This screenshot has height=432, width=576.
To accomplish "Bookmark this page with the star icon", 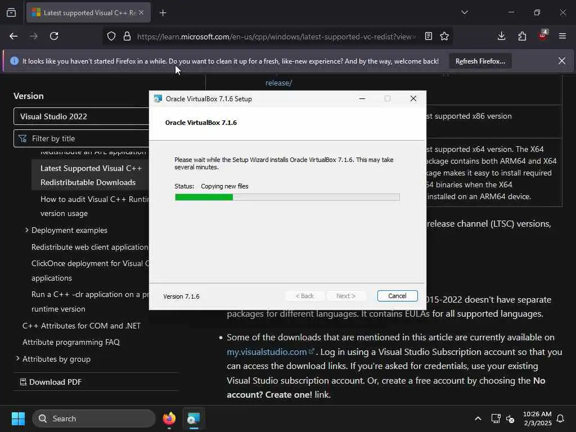I will [444, 36].
